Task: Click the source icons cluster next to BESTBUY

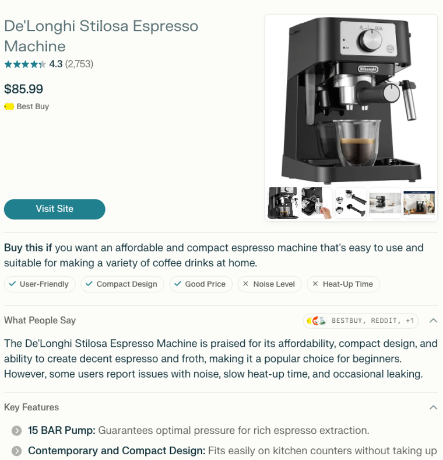Action: tap(316, 321)
